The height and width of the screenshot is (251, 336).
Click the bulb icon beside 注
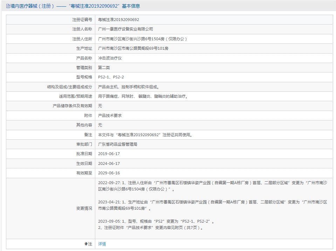(86, 244)
